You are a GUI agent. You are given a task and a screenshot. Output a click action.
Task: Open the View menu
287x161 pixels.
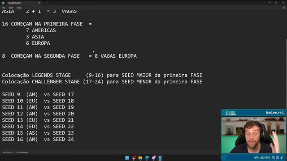pos(19,8)
